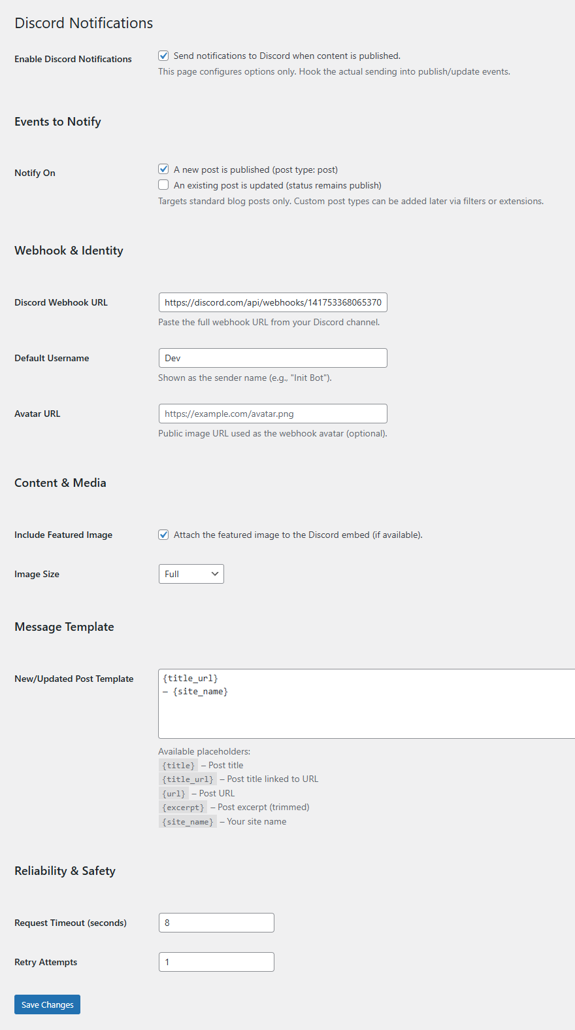Click the Retry Attempts number field
This screenshot has height=1030, width=575.
[216, 962]
